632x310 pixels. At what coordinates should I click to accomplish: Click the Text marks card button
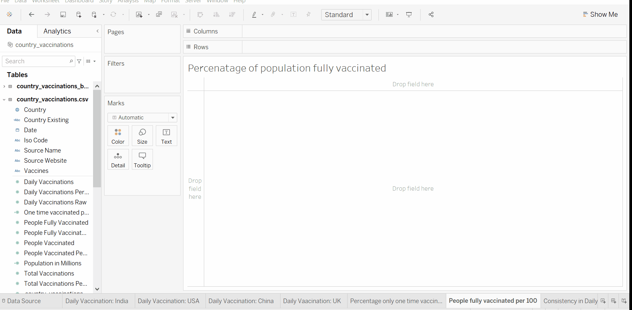point(166,136)
